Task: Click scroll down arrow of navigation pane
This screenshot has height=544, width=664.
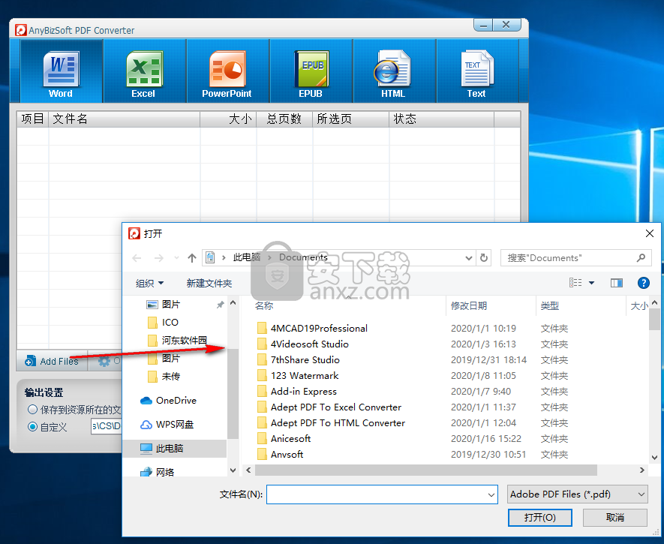Action: (x=233, y=470)
